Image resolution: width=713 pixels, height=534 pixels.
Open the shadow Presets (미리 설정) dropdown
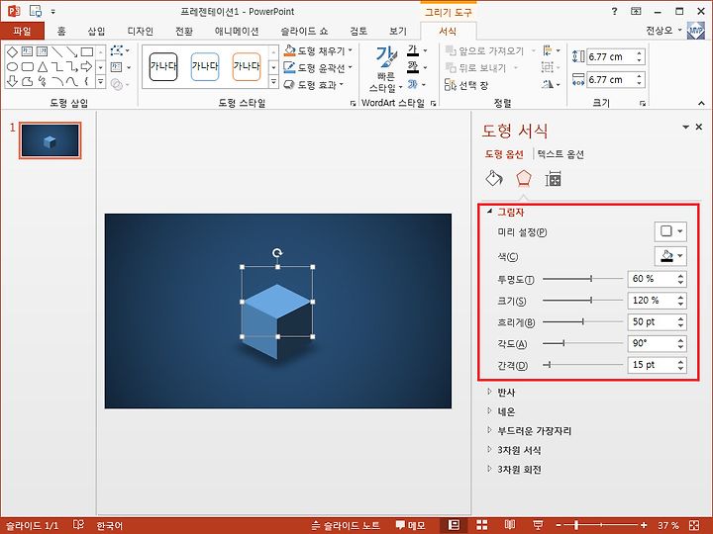click(670, 231)
